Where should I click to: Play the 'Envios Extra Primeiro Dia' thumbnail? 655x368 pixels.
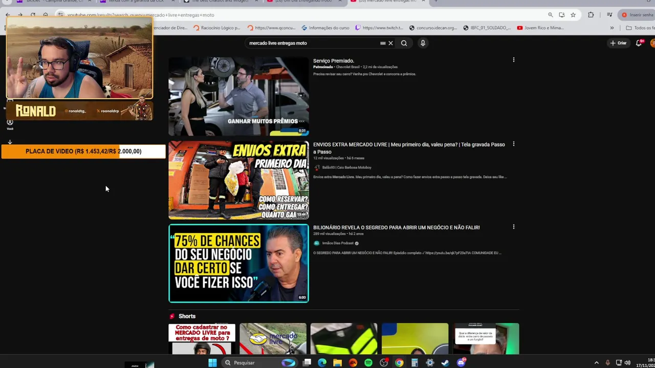238,180
